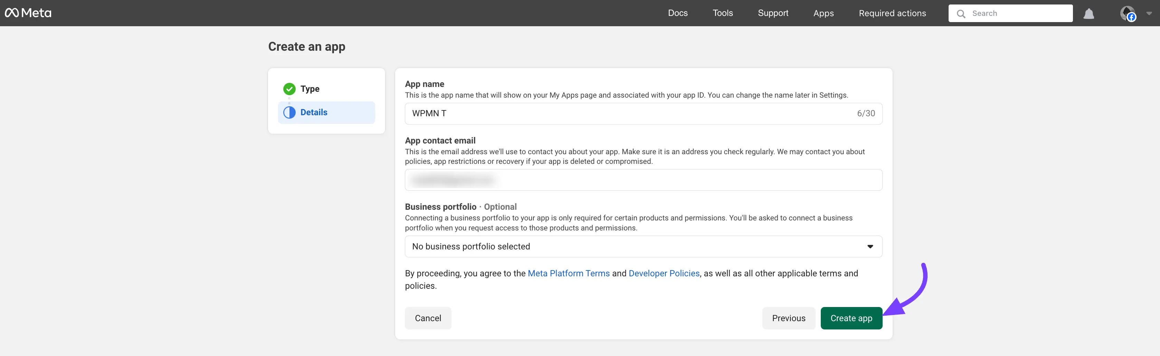
Task: Go back with the Previous button
Action: click(788, 318)
